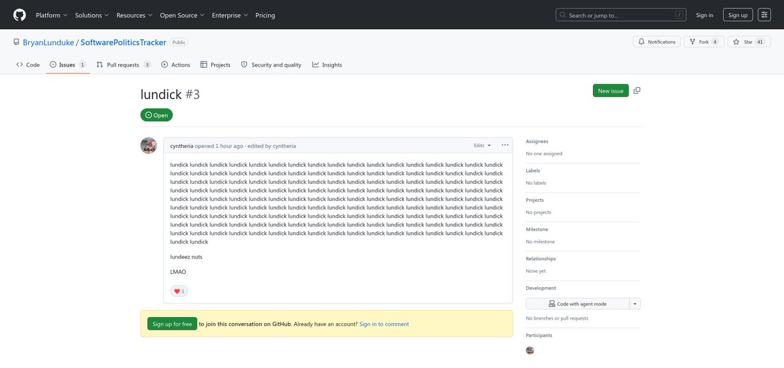The image size is (784, 368).
Task: Open Security and quality tab
Action: [271, 65]
